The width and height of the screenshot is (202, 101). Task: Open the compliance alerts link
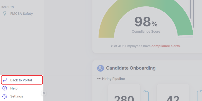pyautogui.click(x=166, y=46)
